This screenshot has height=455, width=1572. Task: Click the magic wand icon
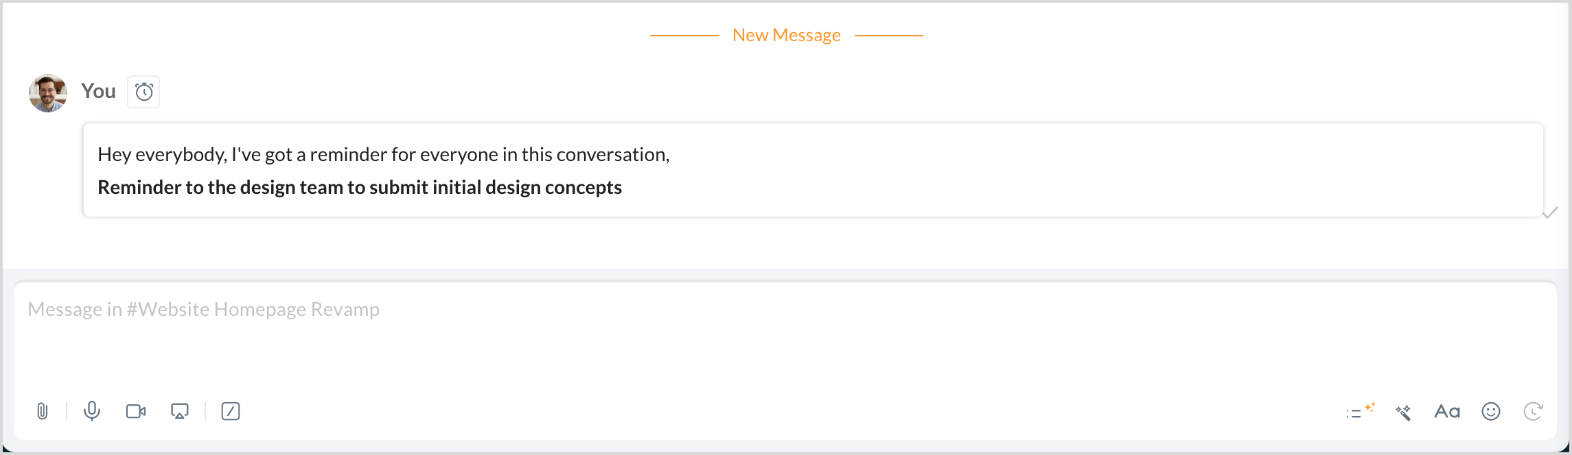1403,412
